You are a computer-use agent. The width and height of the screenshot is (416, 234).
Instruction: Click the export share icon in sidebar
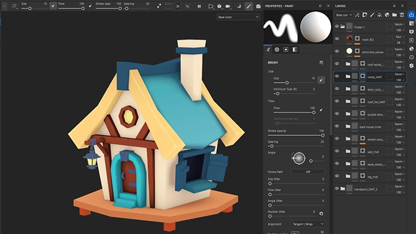pyautogui.click(x=411, y=14)
